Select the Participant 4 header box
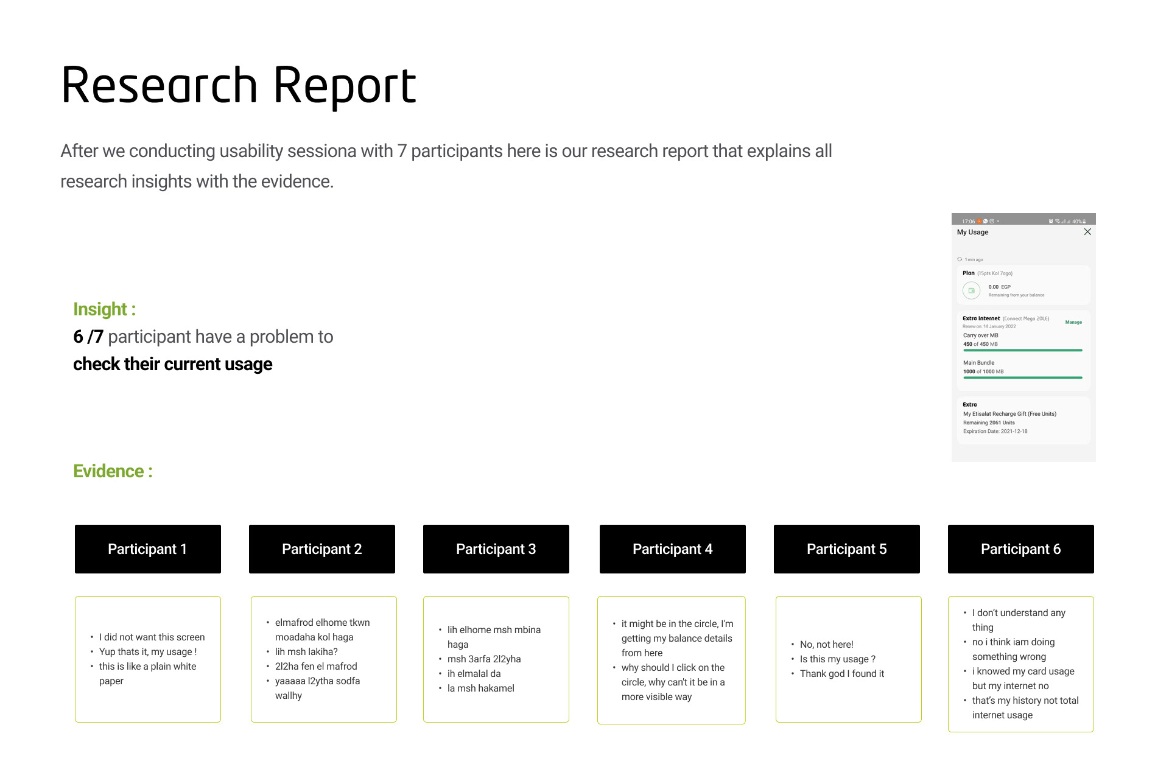 (672, 548)
